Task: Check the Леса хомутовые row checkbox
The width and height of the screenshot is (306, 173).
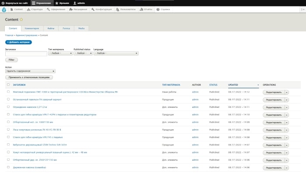Action: [x=8, y=129]
